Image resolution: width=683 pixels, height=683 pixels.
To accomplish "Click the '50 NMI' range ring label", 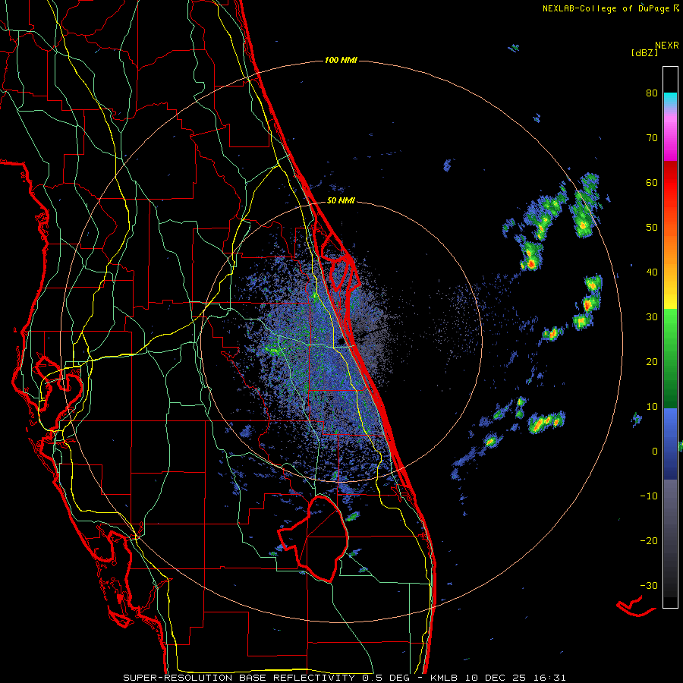I will click(x=341, y=201).
